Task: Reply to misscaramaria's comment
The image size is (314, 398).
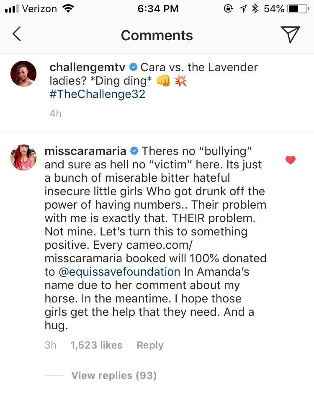Action: (x=150, y=345)
